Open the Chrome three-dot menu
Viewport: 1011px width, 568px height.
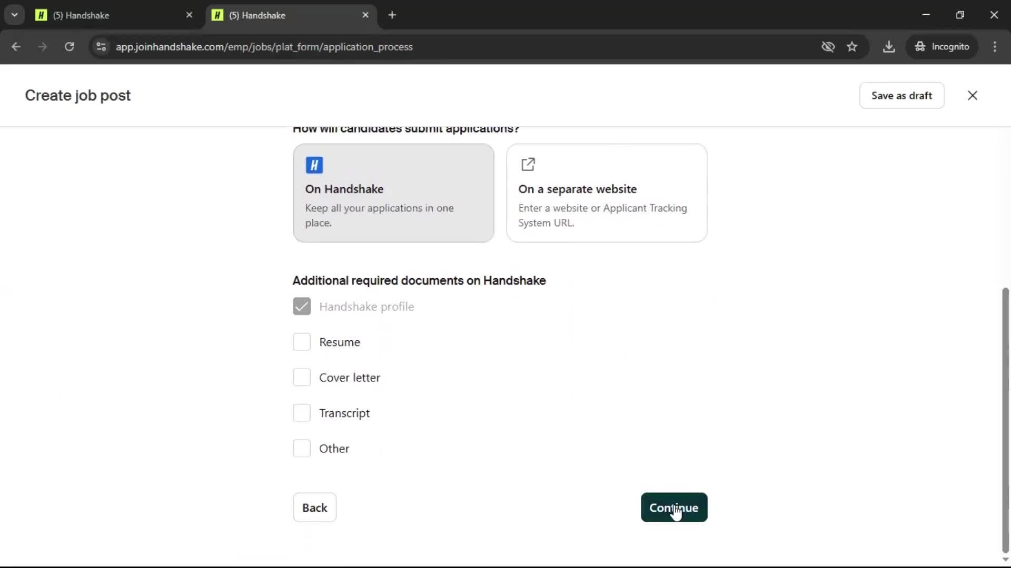pos(995,47)
